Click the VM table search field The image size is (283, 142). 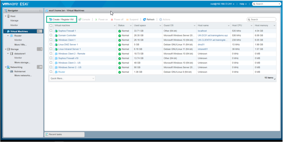(x=261, y=19)
